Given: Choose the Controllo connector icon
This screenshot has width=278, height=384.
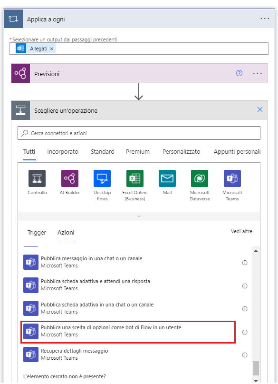Looking at the screenshot, I should tap(37, 178).
